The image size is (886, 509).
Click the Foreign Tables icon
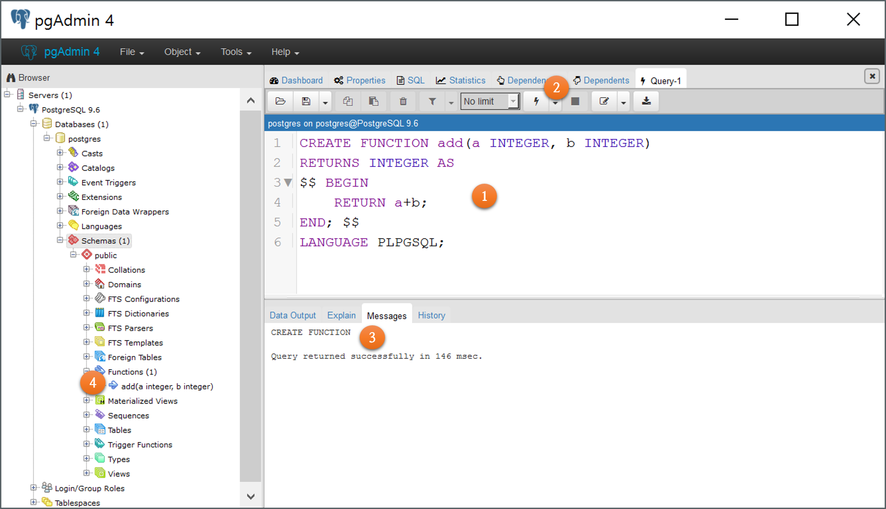coord(100,357)
